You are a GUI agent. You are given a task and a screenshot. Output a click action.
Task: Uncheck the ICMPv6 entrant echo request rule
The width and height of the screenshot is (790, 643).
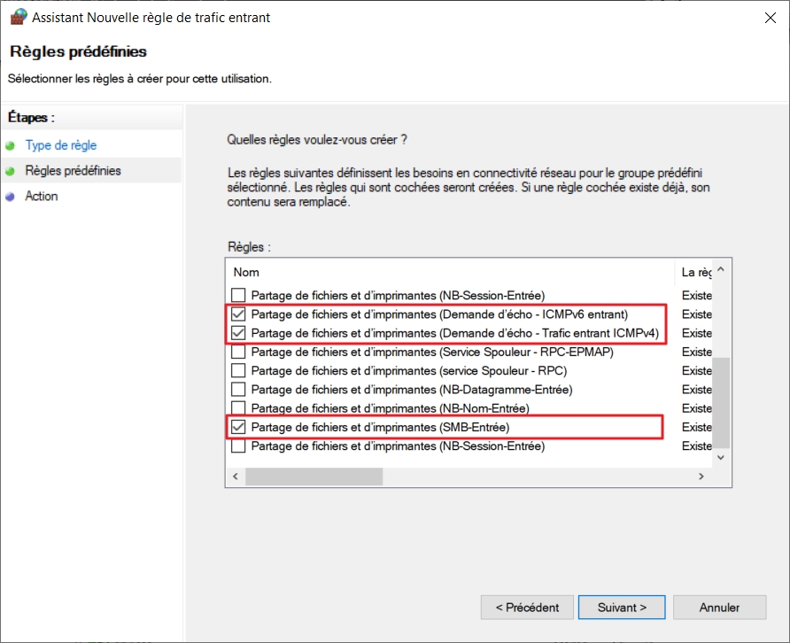pos(237,314)
